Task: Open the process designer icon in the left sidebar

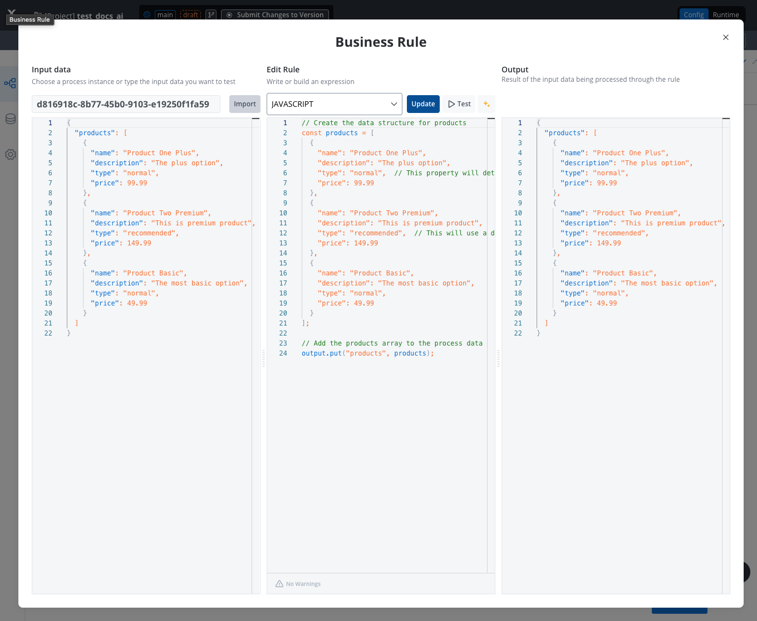Action: coord(10,83)
